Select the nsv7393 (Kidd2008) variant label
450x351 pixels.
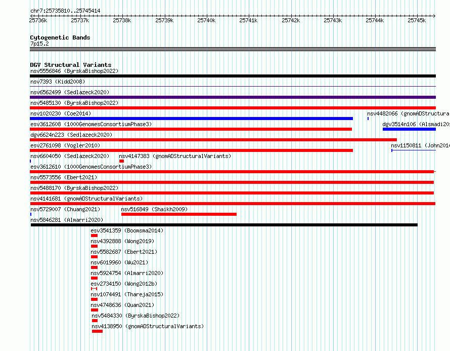point(58,82)
